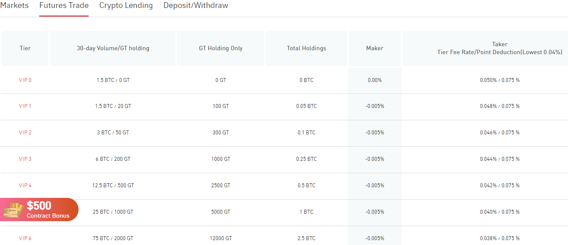Click the 0.038% / 0.075 % taker cell
Image resolution: width=568 pixels, height=245 pixels.
pos(500,238)
